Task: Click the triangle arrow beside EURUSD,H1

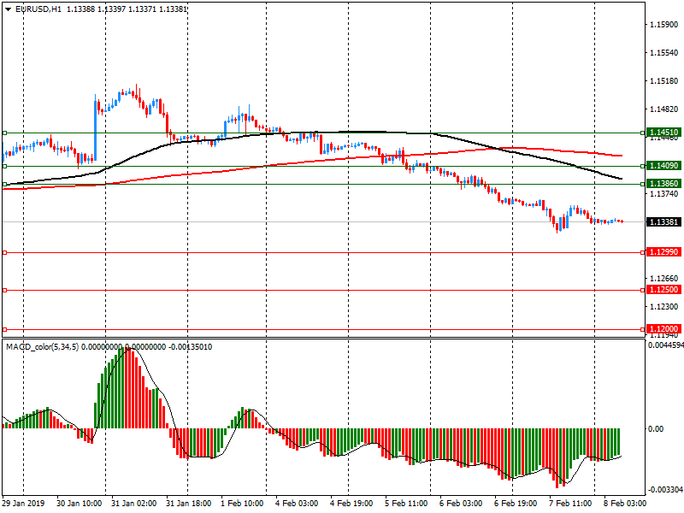Action: 8,9
